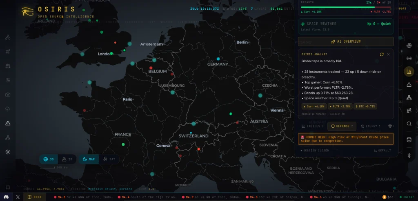
Task: Refresh the Osiris Analyst summary
Action: (382, 54)
